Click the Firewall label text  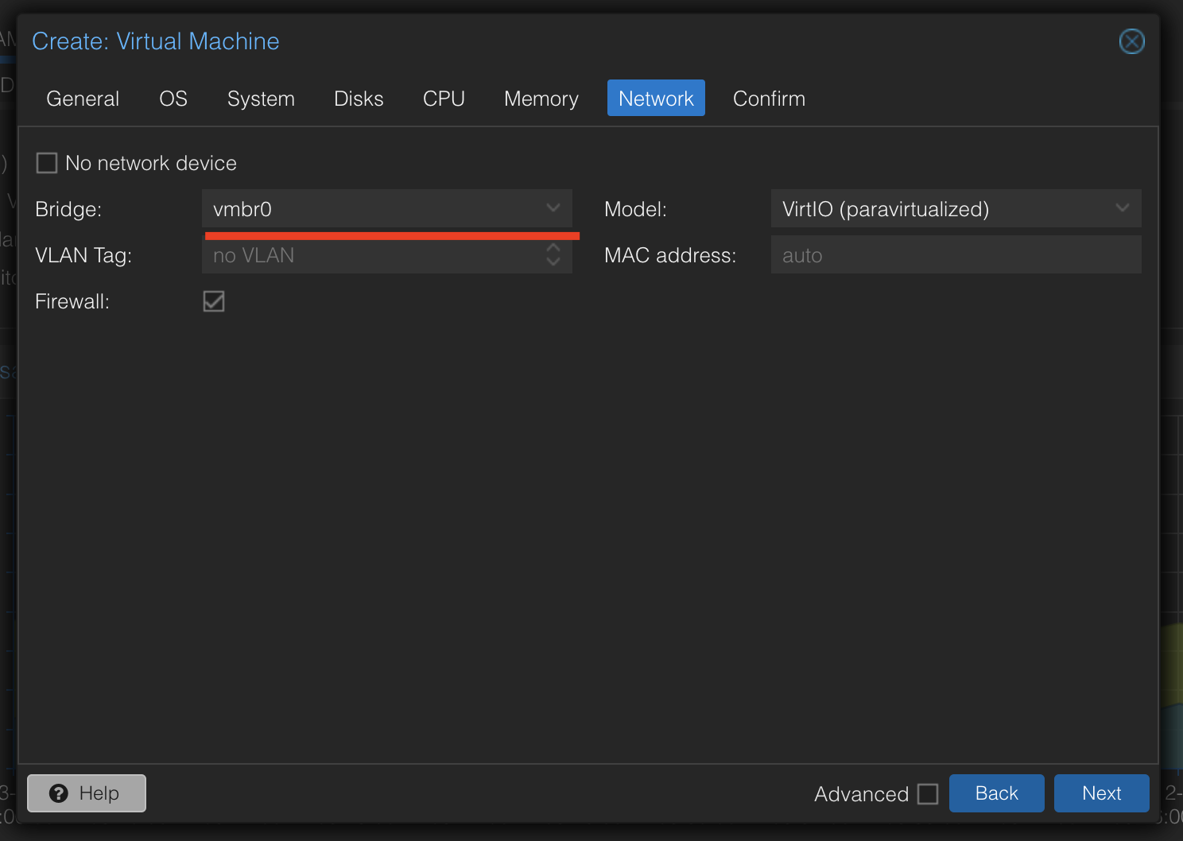coord(72,301)
